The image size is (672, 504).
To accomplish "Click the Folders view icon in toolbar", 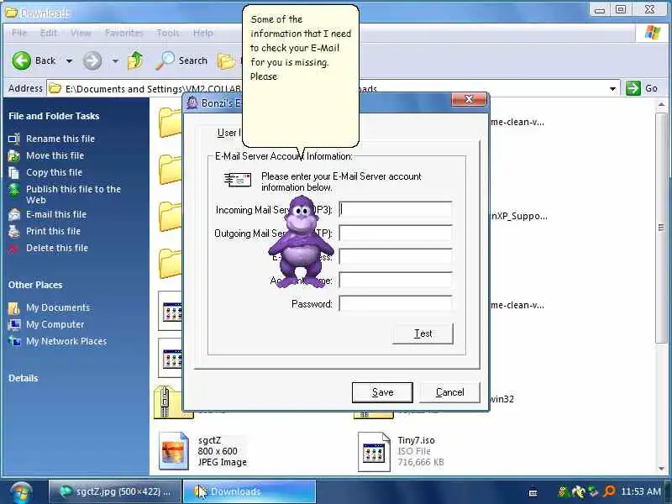I will pos(226,61).
